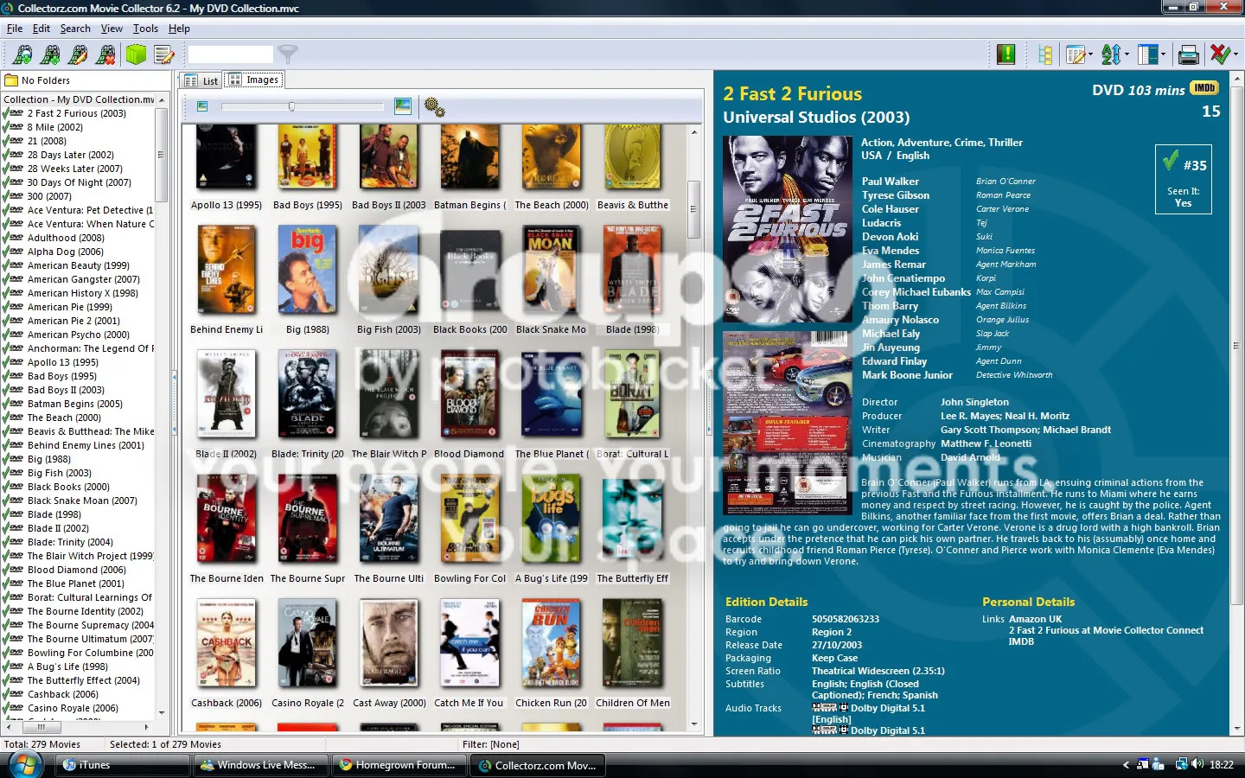Click the details panel scroll down arrow
Image resolution: width=1245 pixels, height=778 pixels.
click(1237, 729)
